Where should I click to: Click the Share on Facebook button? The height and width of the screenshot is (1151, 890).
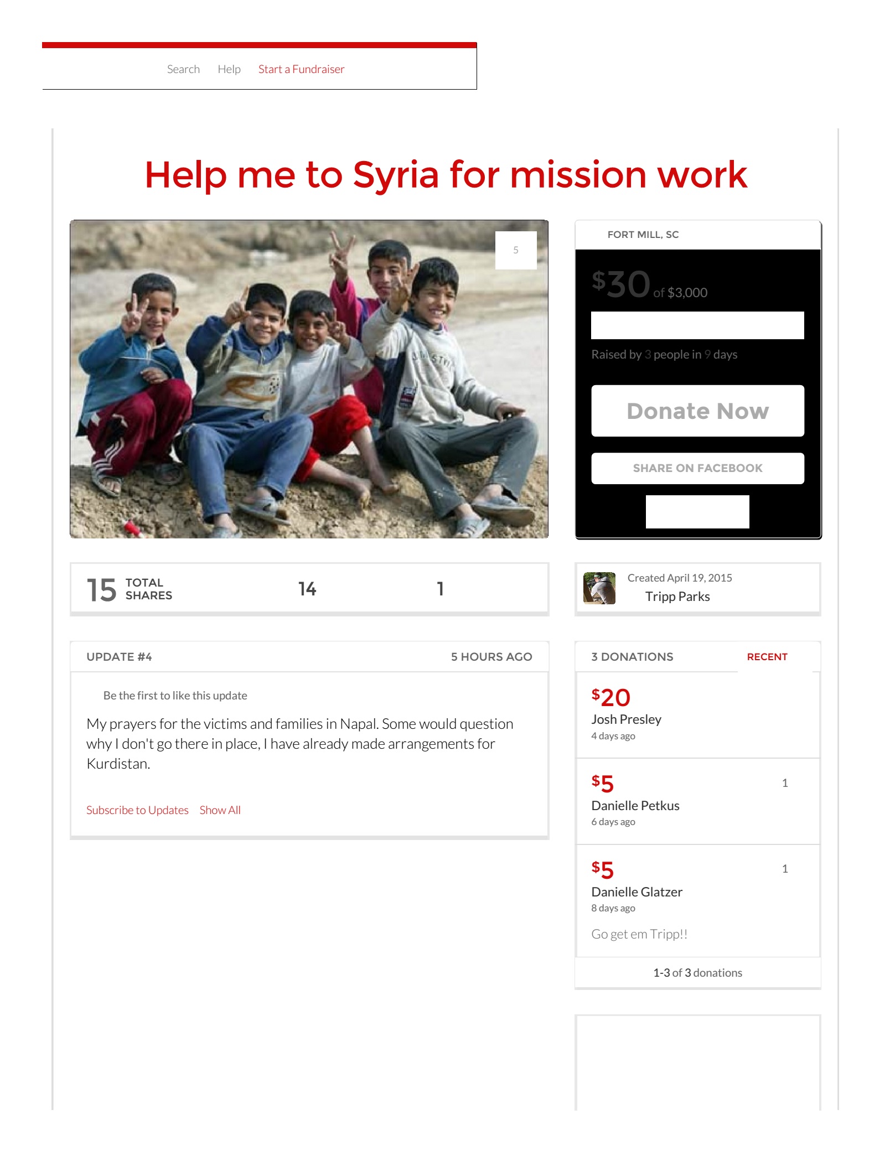coord(697,468)
